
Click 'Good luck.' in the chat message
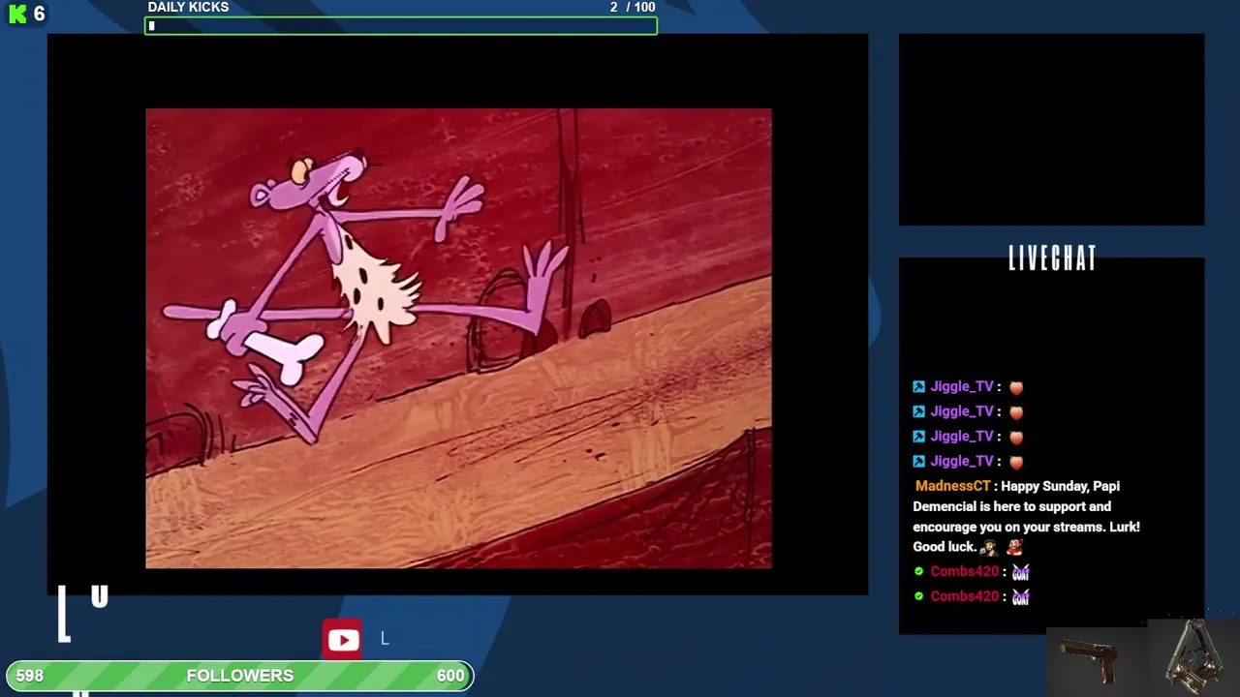click(944, 547)
